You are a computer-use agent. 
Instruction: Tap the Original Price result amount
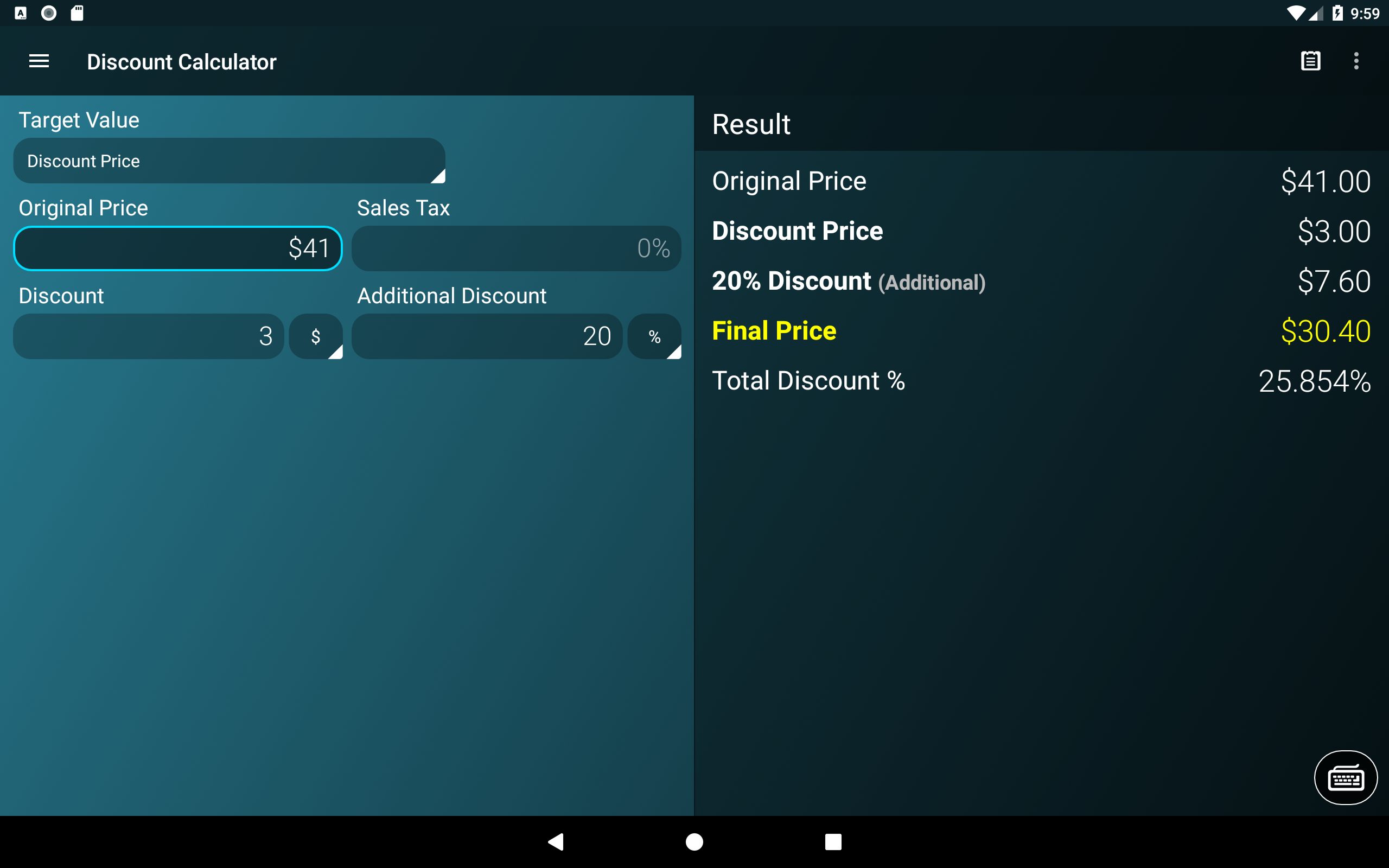[1326, 181]
